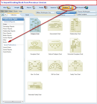Open the File menu
This screenshot has width=97, height=104.
(2, 11)
